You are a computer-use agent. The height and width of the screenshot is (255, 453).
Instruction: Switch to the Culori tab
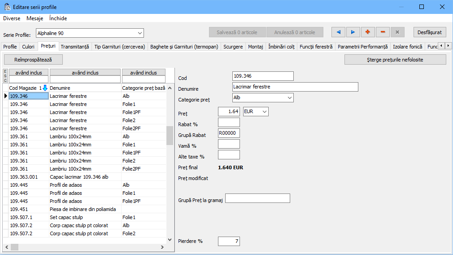[x=28, y=46]
